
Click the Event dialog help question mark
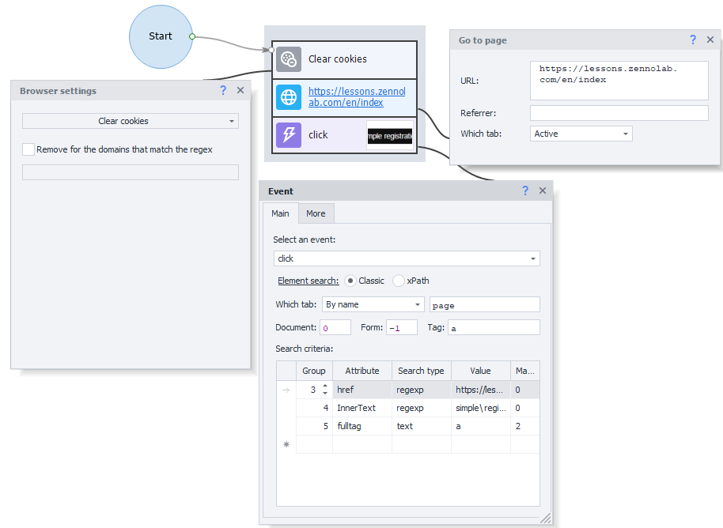(x=525, y=191)
